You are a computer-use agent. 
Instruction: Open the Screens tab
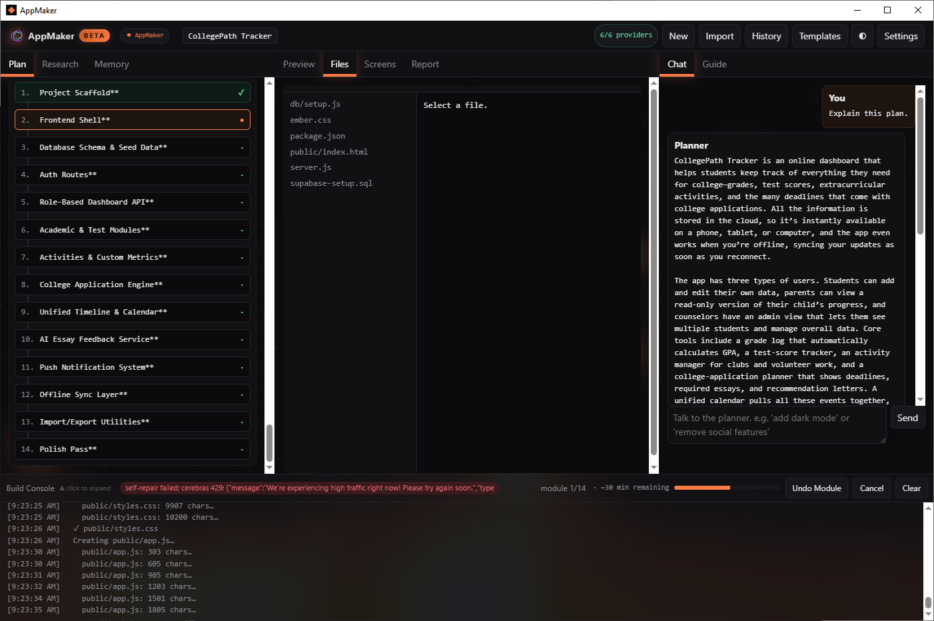380,64
